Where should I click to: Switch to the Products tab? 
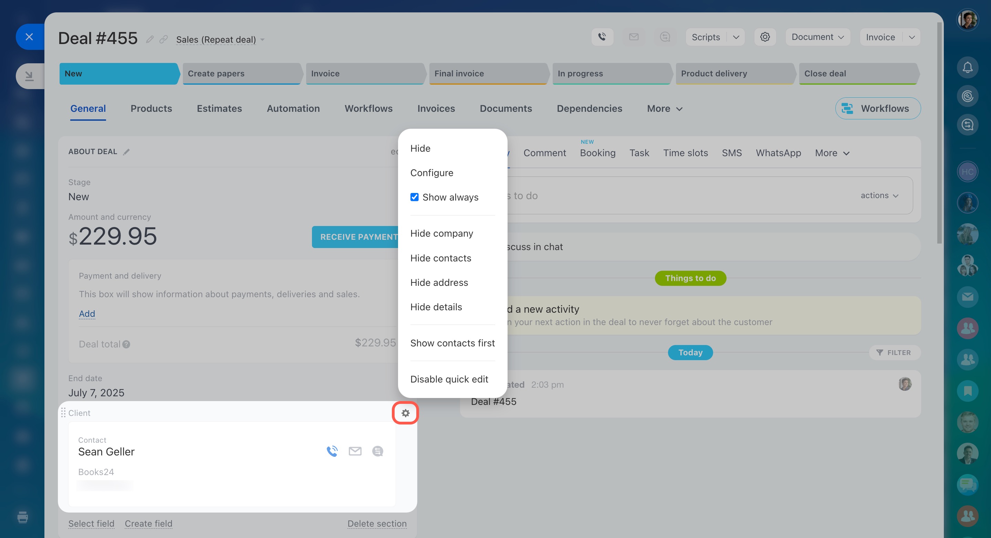151,109
